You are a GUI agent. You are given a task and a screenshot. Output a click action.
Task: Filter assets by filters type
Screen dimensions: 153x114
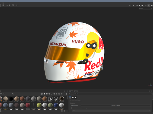(x=49, y=94)
